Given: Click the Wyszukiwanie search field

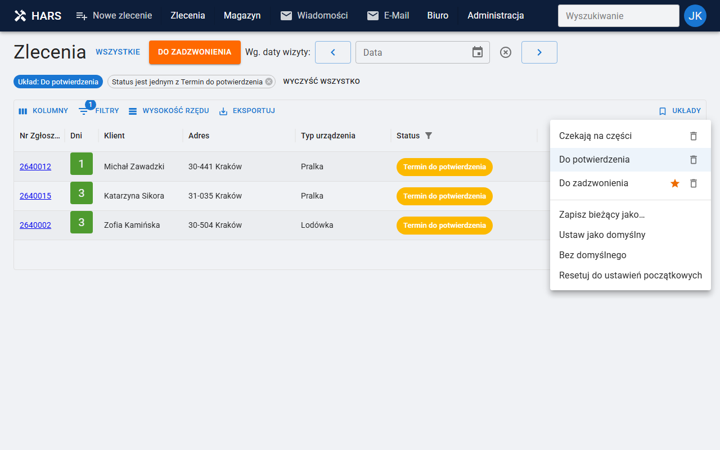Looking at the screenshot, I should pyautogui.click(x=619, y=16).
